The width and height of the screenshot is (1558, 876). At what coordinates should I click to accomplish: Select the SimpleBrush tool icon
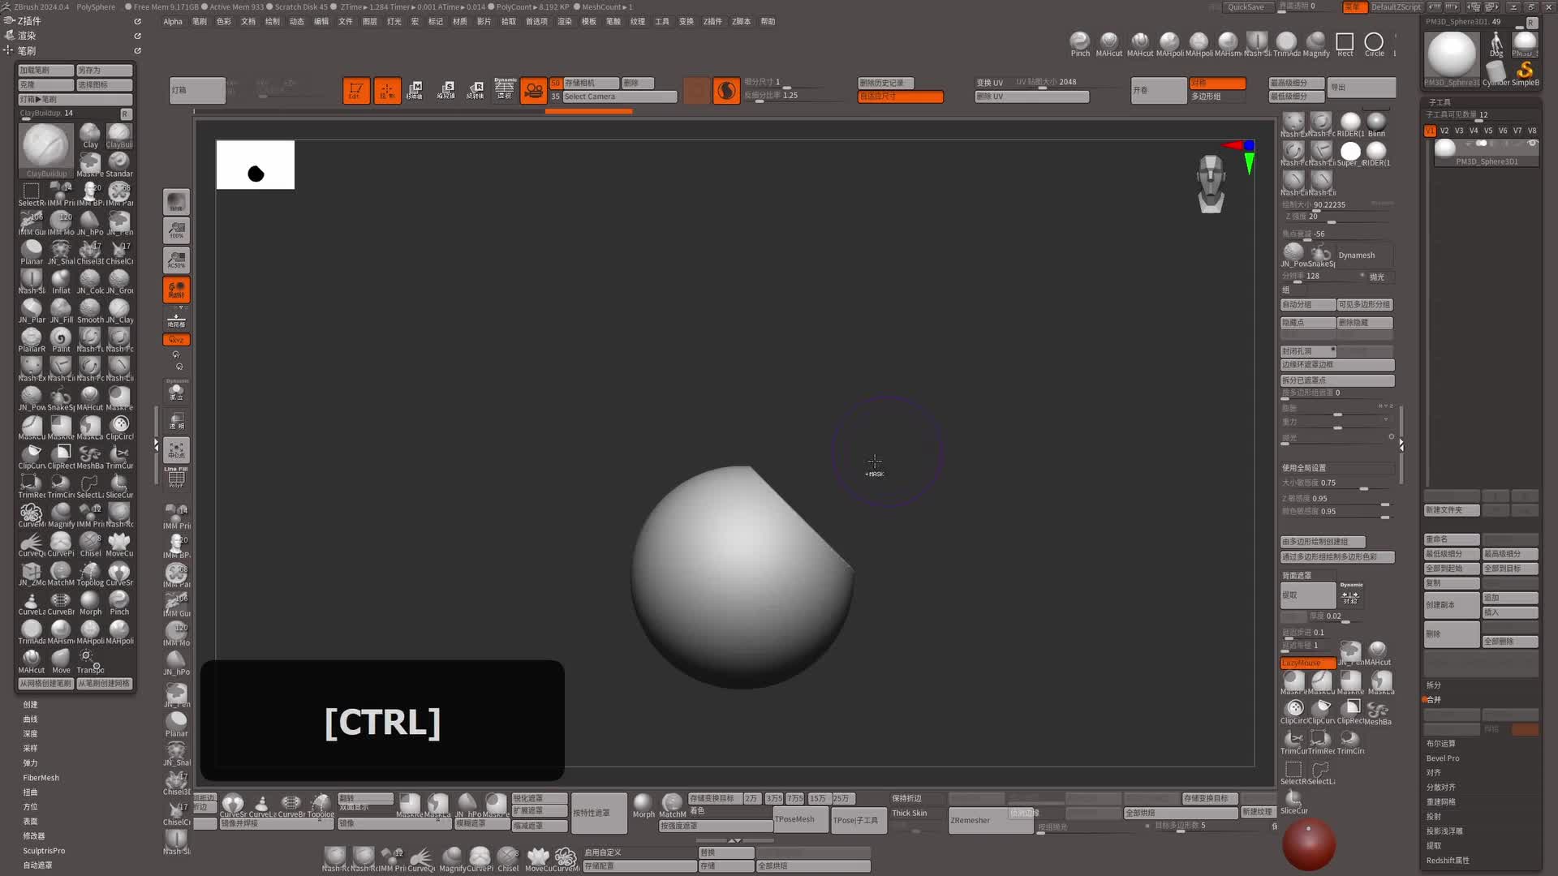tap(1525, 71)
